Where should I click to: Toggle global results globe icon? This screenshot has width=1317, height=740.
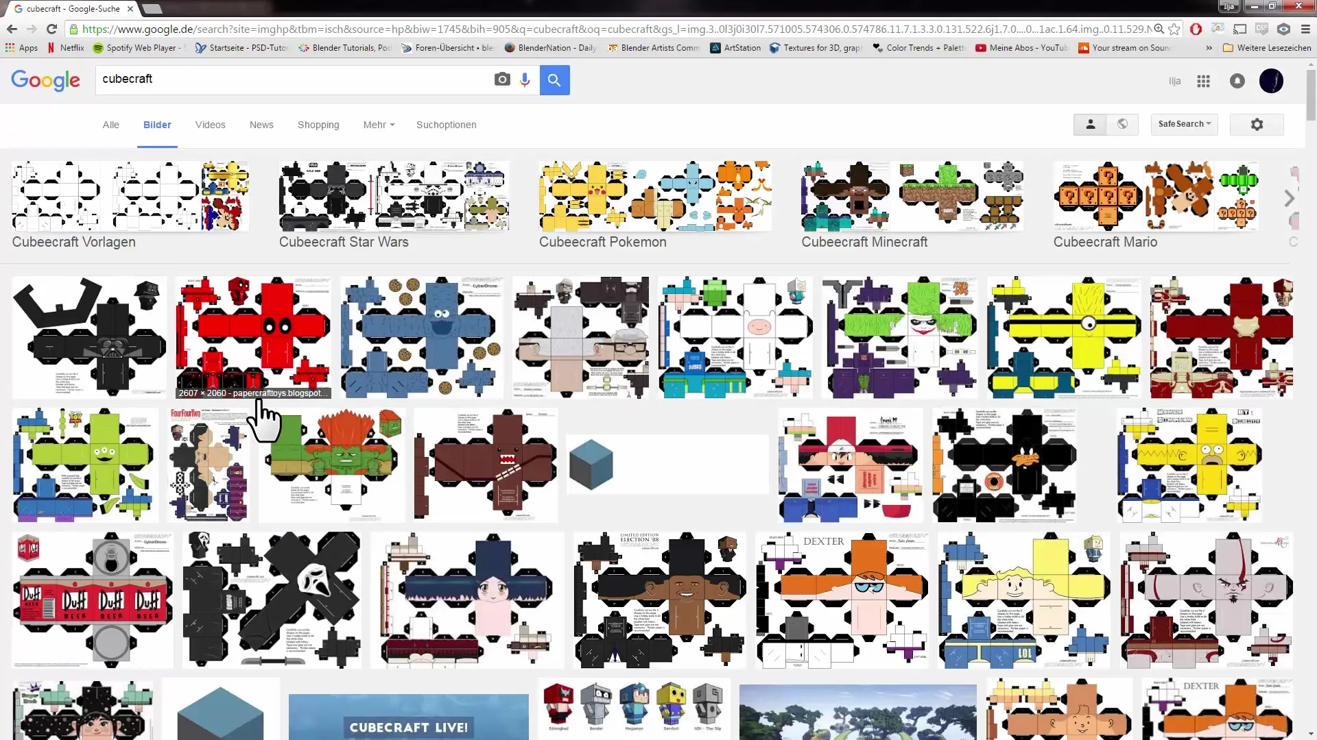click(x=1122, y=124)
